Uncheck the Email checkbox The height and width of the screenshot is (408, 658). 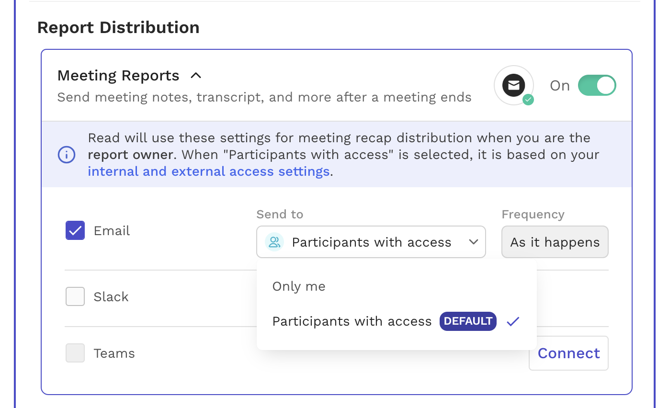click(x=75, y=230)
